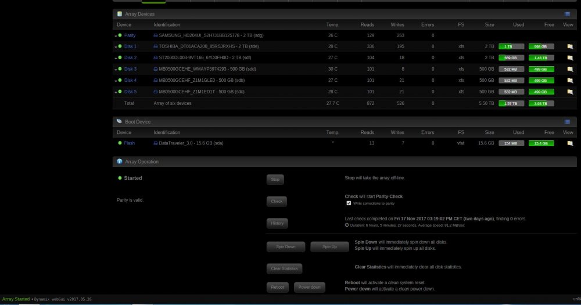Click 'Array Started' in the status bar

pos(16,299)
